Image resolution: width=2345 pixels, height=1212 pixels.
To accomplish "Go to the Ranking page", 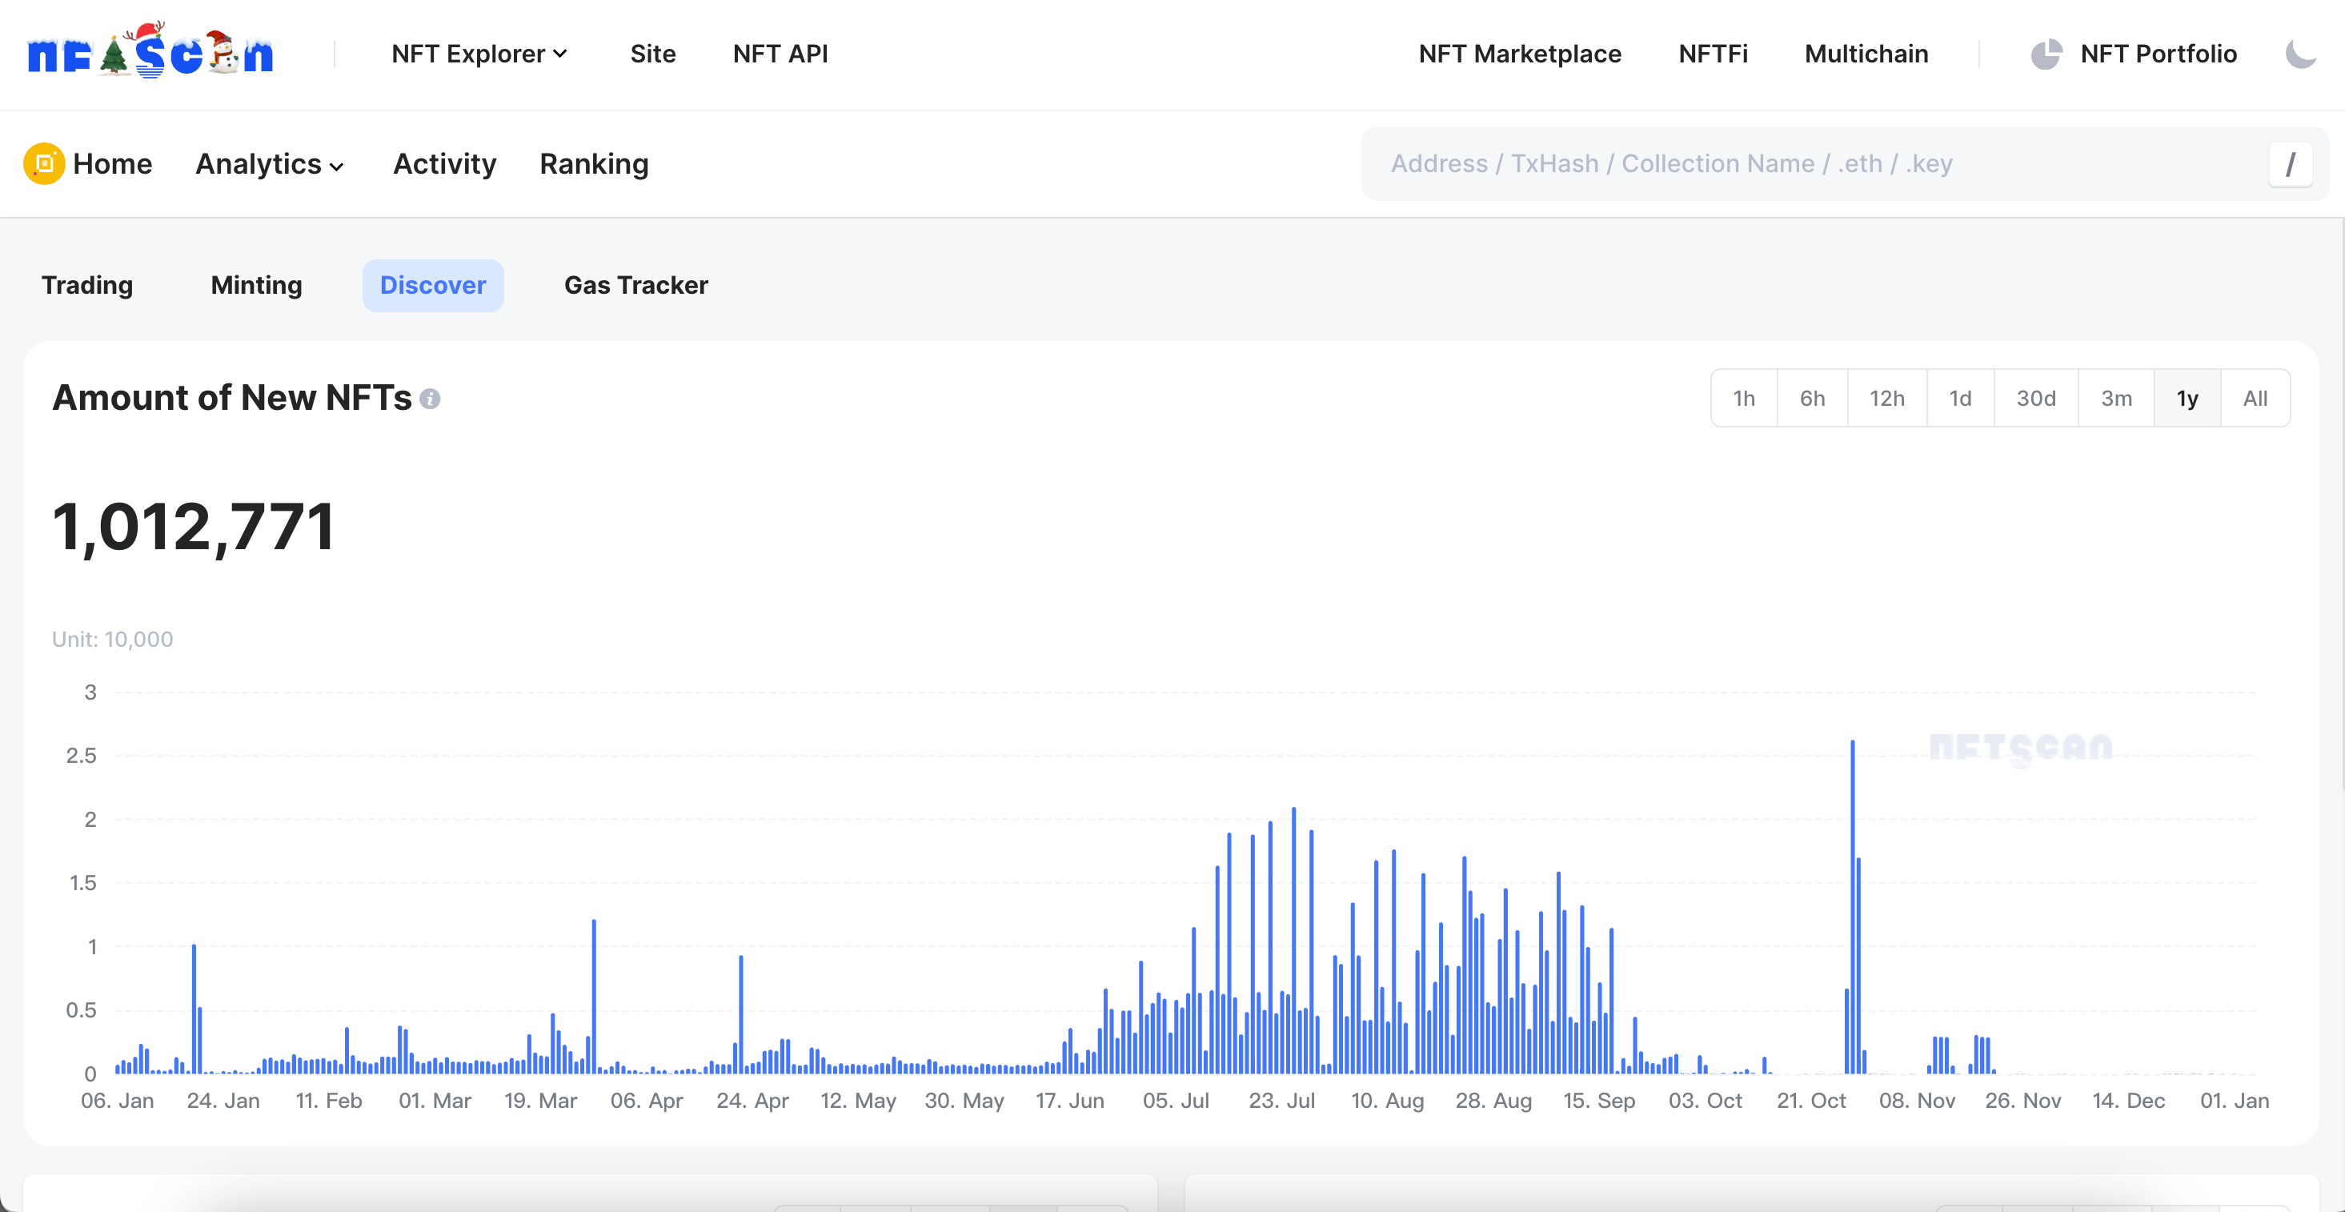I will pos(594,164).
